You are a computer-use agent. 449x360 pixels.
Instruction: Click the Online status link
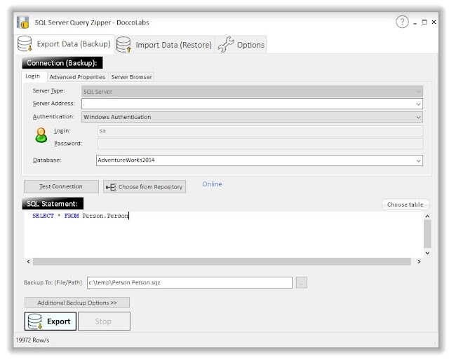coord(212,184)
